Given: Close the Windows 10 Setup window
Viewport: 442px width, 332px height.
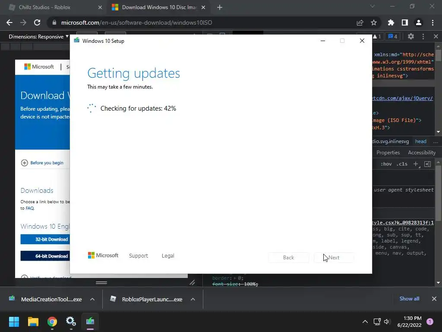Looking at the screenshot, I should point(362,41).
